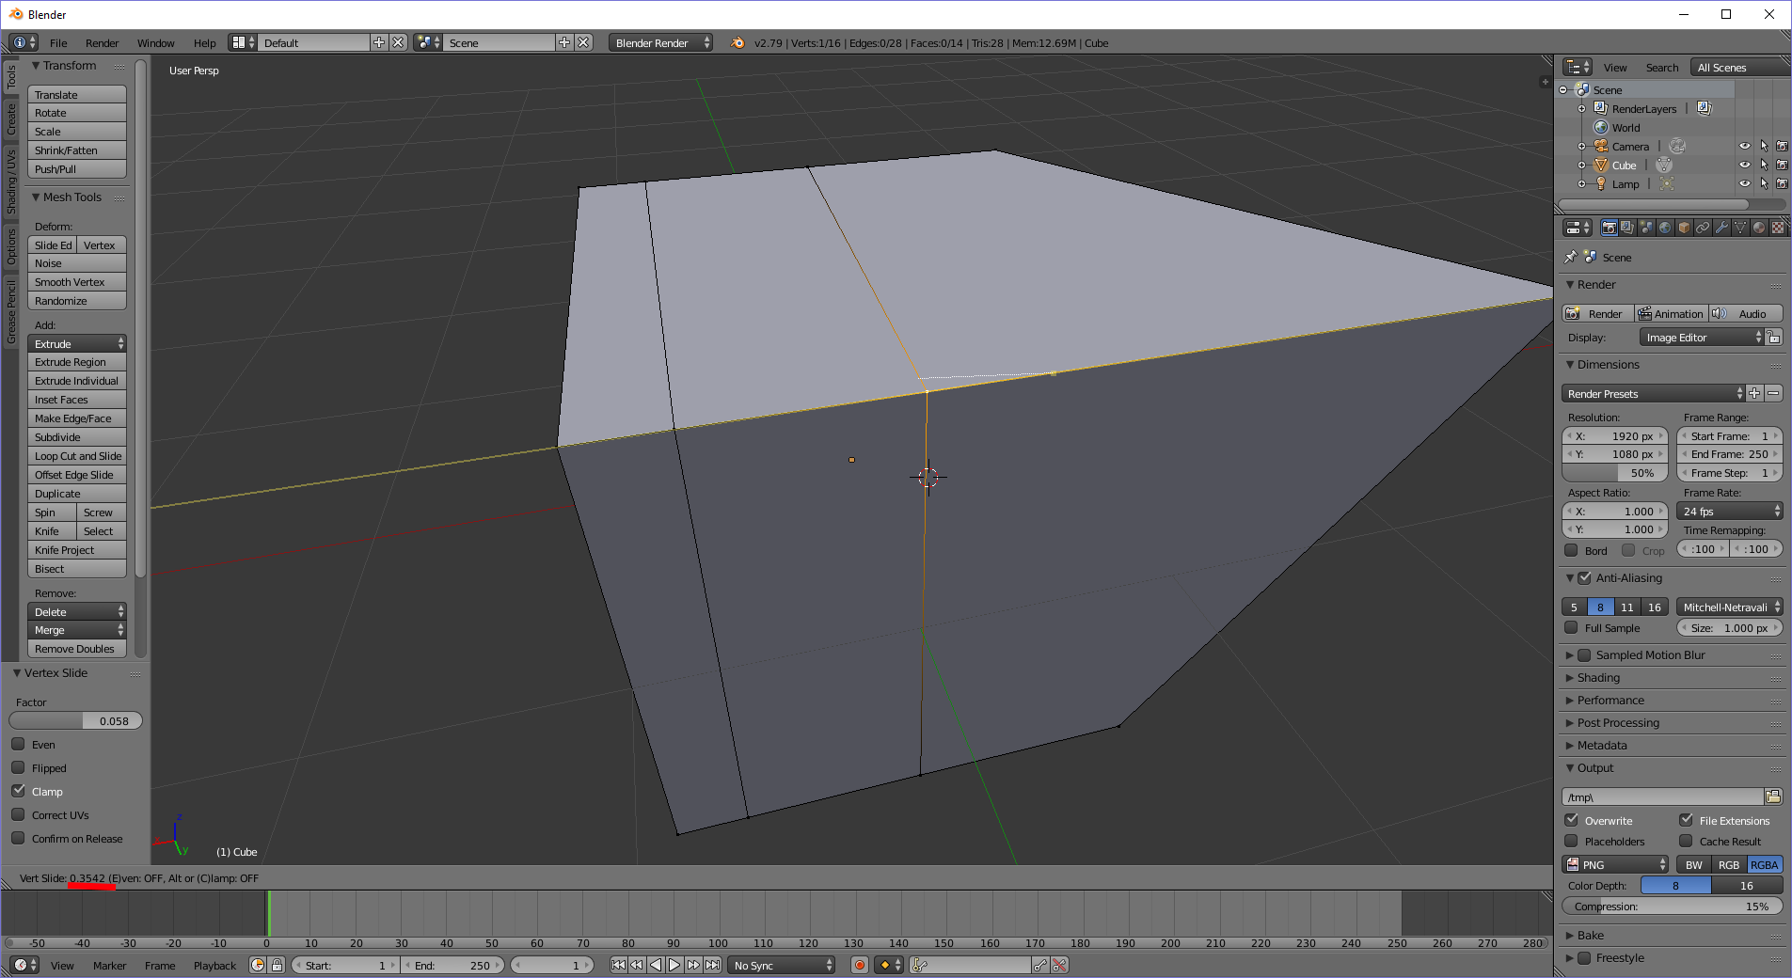Open the Modifiers wrench tab
This screenshot has height=978, width=1792.
(1721, 228)
